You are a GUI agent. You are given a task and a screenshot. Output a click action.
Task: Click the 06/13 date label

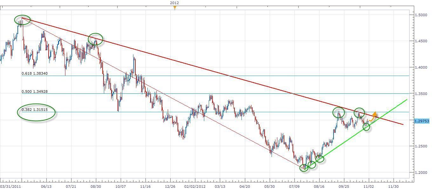pyautogui.click(x=46, y=187)
